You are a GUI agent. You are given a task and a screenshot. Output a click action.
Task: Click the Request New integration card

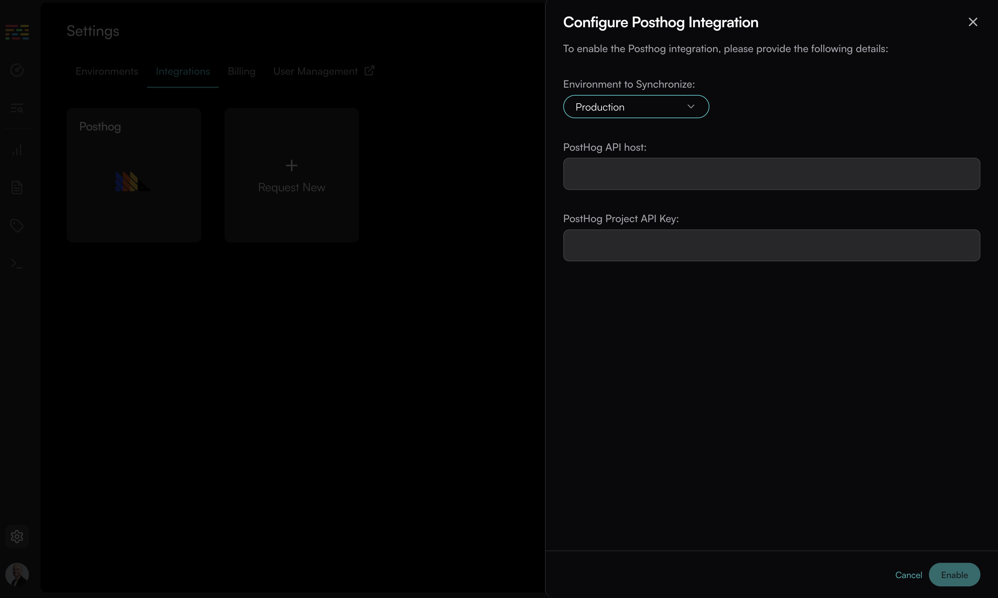pyautogui.click(x=291, y=175)
